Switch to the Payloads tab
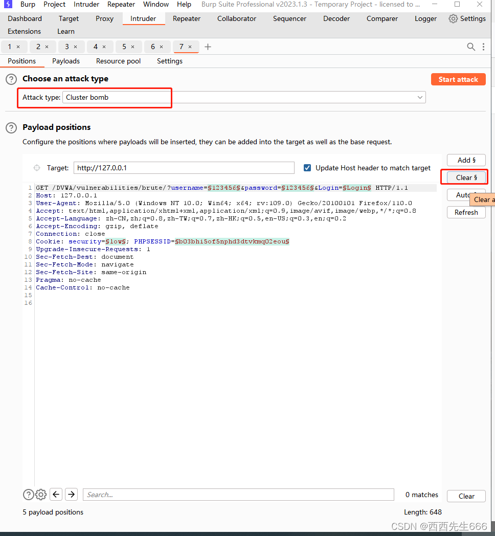This screenshot has width=495, height=536. (x=66, y=61)
